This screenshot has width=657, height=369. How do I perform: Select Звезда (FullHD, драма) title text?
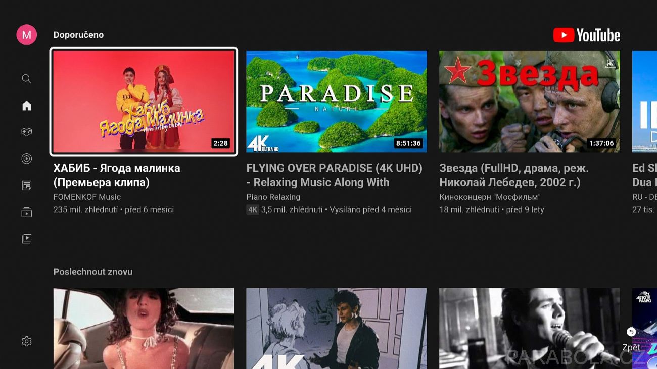[514, 175]
